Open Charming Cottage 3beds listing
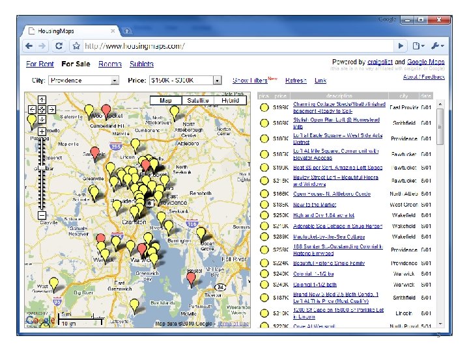The width and height of the screenshot is (469, 351). pos(339,107)
